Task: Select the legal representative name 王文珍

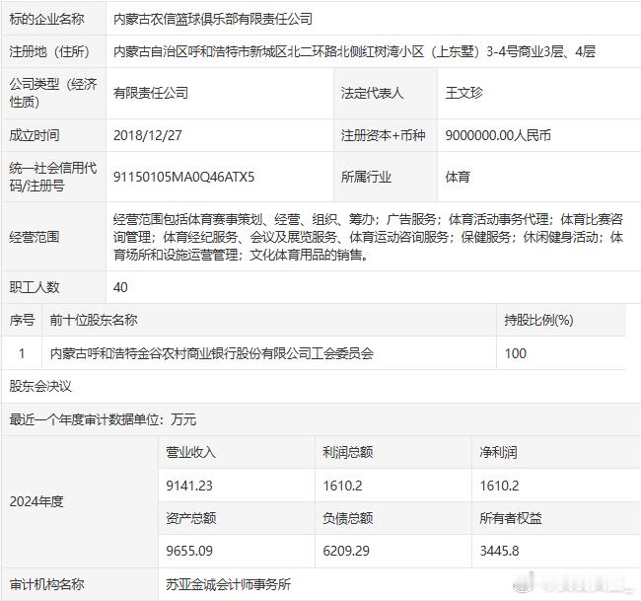Action: tap(464, 94)
